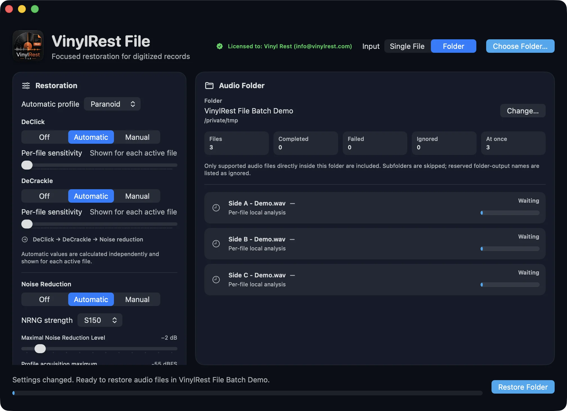Set Noise Reduction to Manual
Viewport: 567px width, 411px height.
137,299
